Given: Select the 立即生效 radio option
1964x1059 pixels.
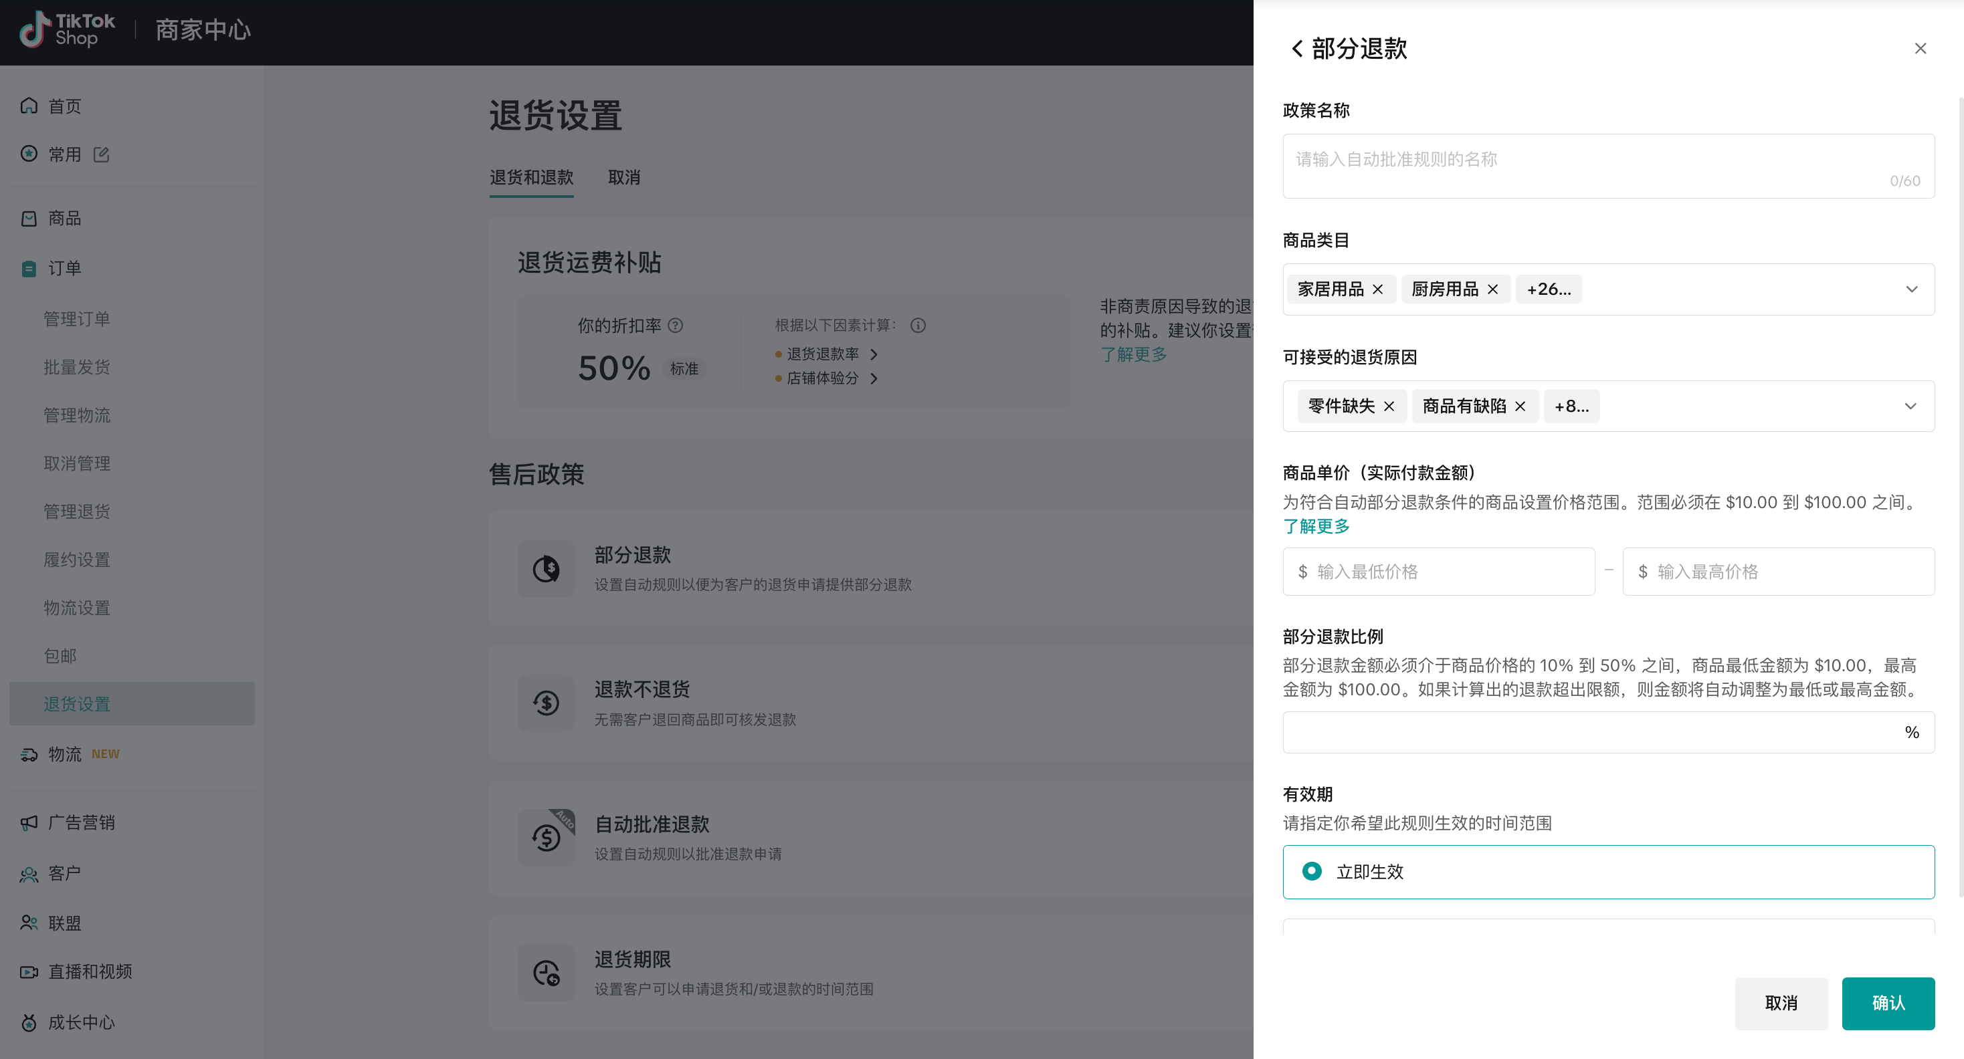Looking at the screenshot, I should pos(1311,871).
